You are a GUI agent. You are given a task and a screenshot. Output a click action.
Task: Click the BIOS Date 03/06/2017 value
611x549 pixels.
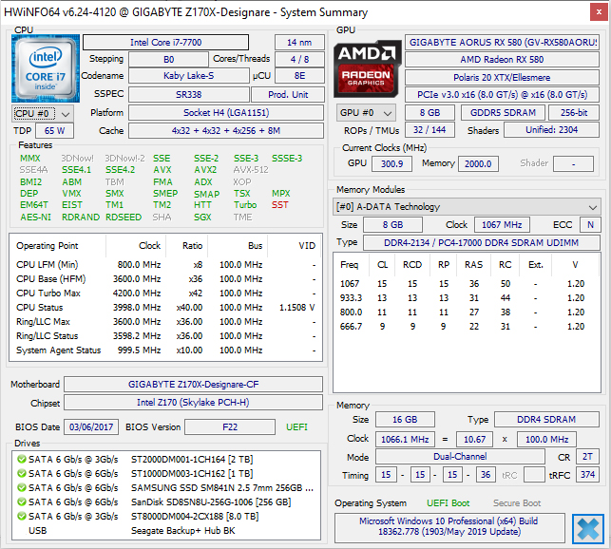click(x=91, y=427)
